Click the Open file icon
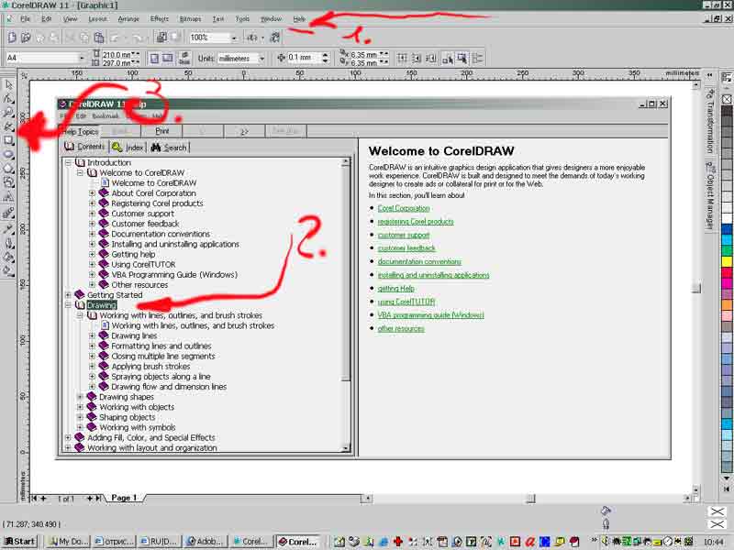This screenshot has width=734, height=550. [x=27, y=38]
